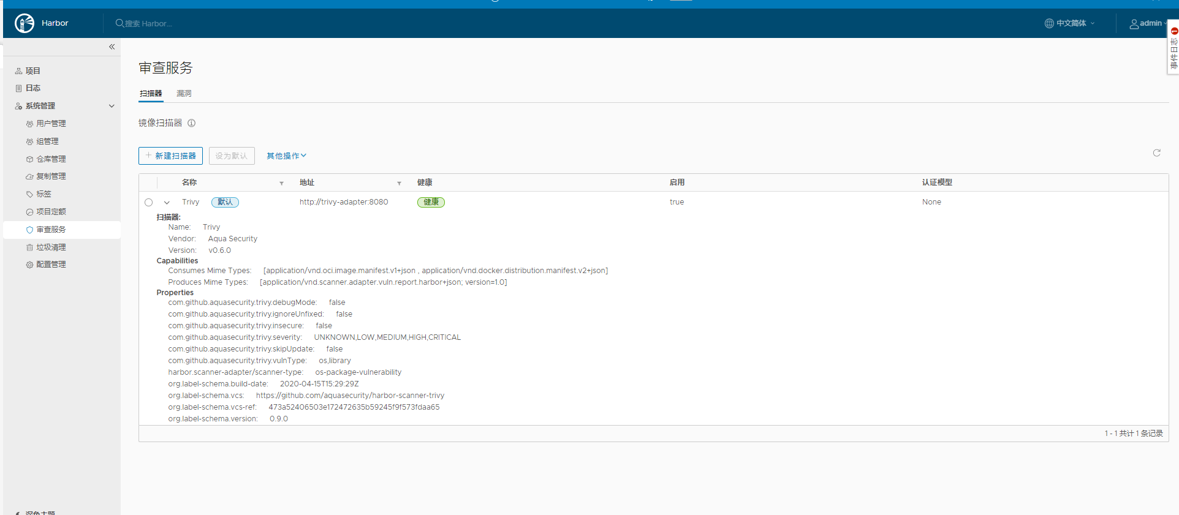Click the 名称 column filter icon
Screen dimensions: 1179x515
click(x=281, y=183)
